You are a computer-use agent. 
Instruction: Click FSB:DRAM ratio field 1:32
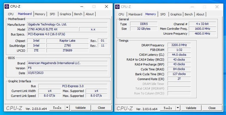pos(179,50)
